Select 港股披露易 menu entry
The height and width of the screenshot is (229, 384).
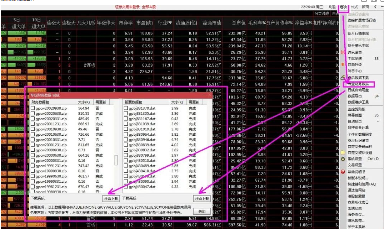[356, 196]
